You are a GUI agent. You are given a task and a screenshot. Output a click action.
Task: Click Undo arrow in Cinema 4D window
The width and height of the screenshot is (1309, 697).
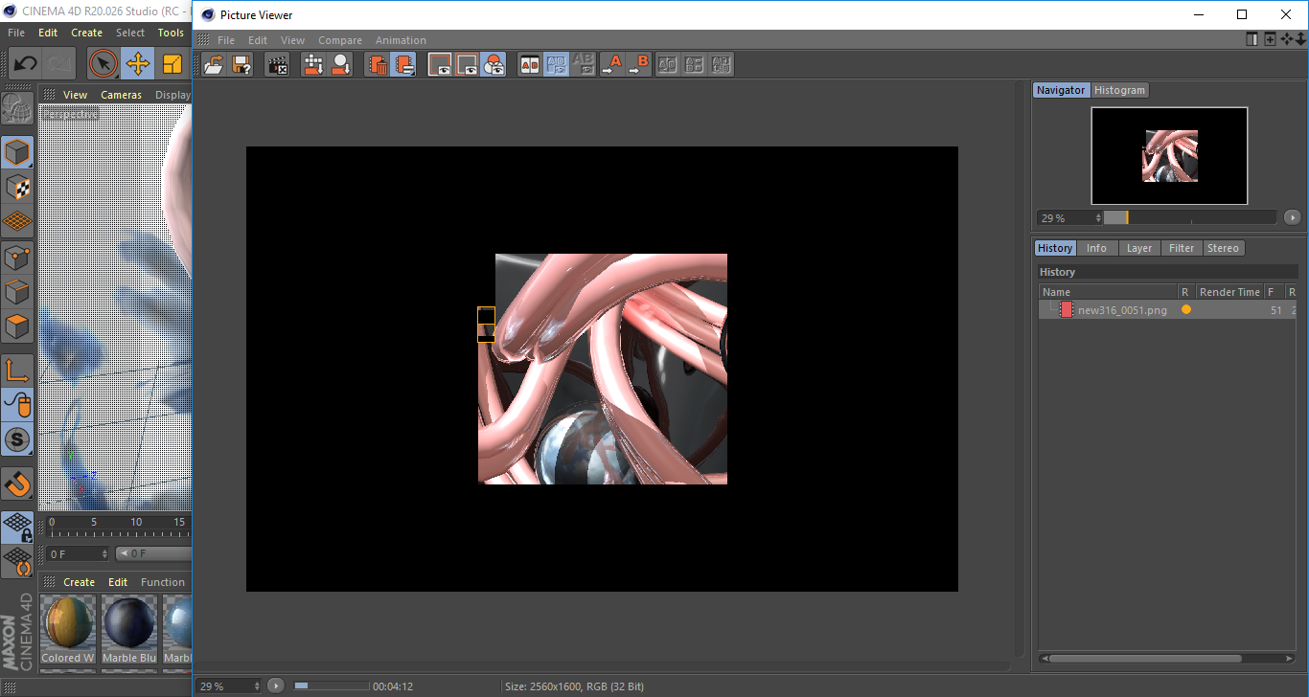coord(26,64)
